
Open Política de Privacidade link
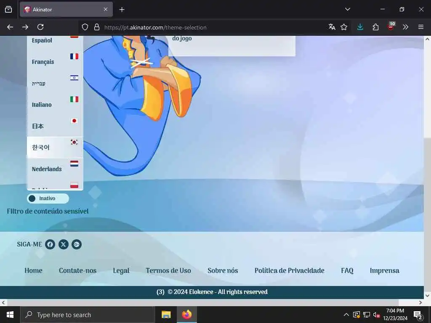pos(290,270)
